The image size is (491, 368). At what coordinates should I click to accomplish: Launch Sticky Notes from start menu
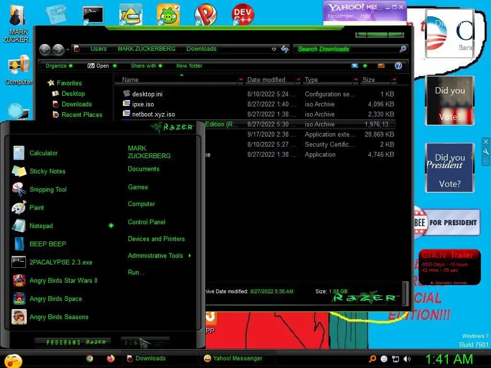[x=39, y=171]
